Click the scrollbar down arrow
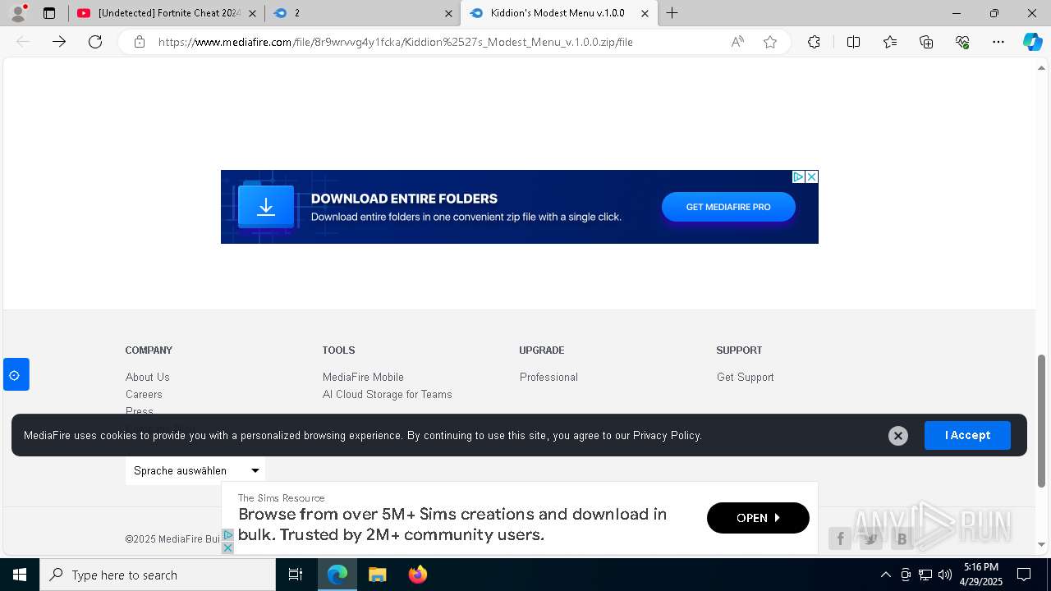Viewport: 1051px width, 591px height. 1042,544
